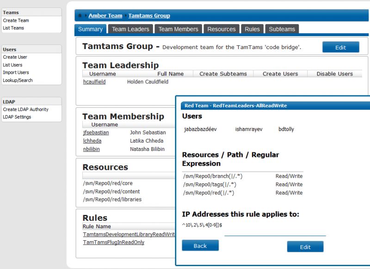The height and width of the screenshot is (269, 370).
Task: Open LDAP Settings in the sidebar
Action: [x=17, y=117]
